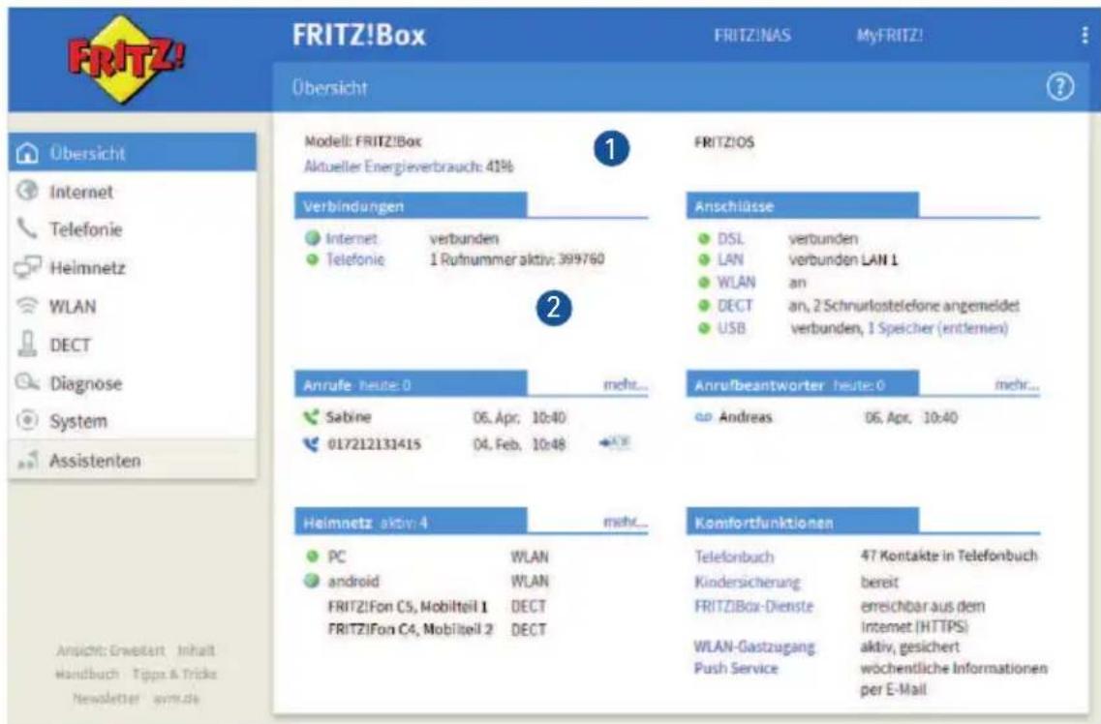Click mehr... in the Anrufe section

[625, 384]
